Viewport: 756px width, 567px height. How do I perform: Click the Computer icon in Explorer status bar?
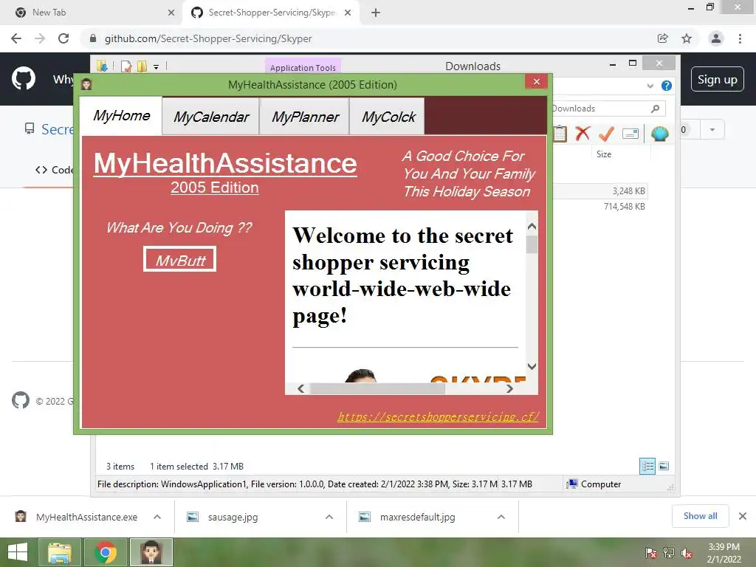point(572,484)
